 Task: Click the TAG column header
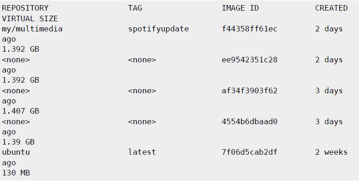pos(135,8)
